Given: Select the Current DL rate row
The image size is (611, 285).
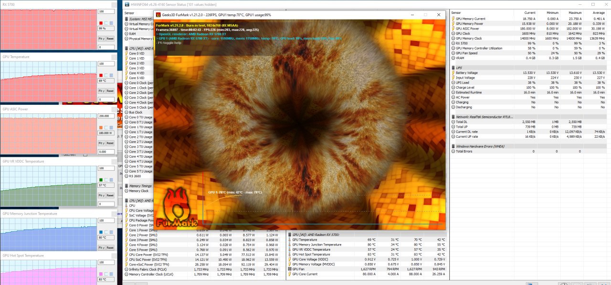Looking at the screenshot, I should (x=530, y=132).
